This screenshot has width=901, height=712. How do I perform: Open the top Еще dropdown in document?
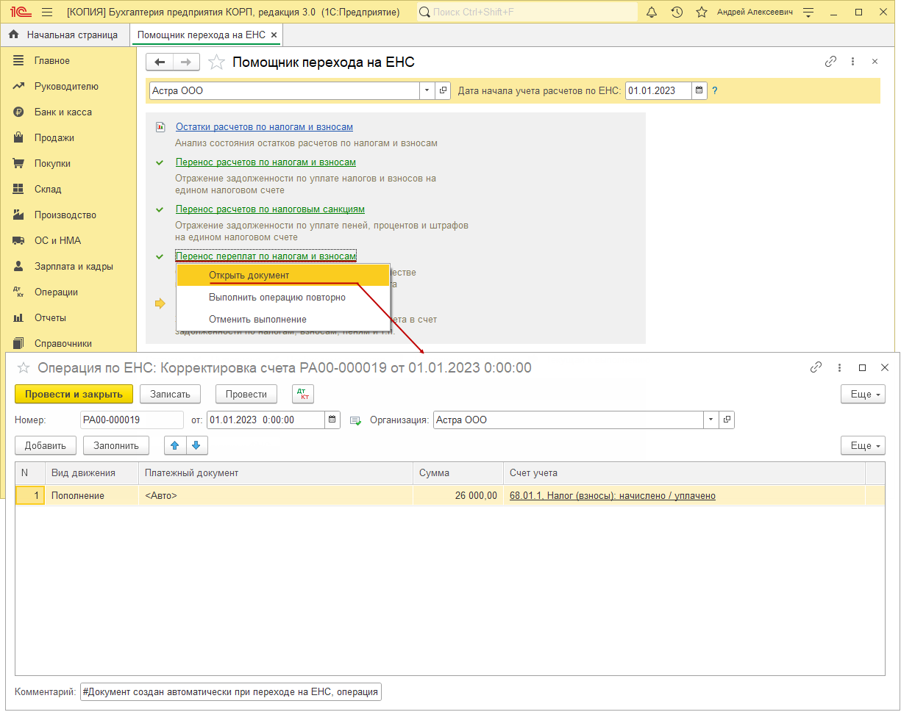(x=863, y=394)
